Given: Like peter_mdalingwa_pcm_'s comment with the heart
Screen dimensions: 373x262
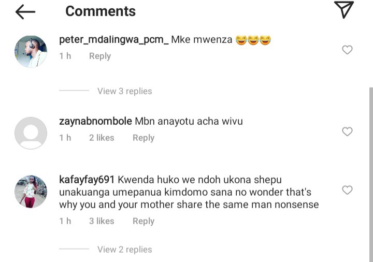Looking at the screenshot, I should [x=347, y=50].
